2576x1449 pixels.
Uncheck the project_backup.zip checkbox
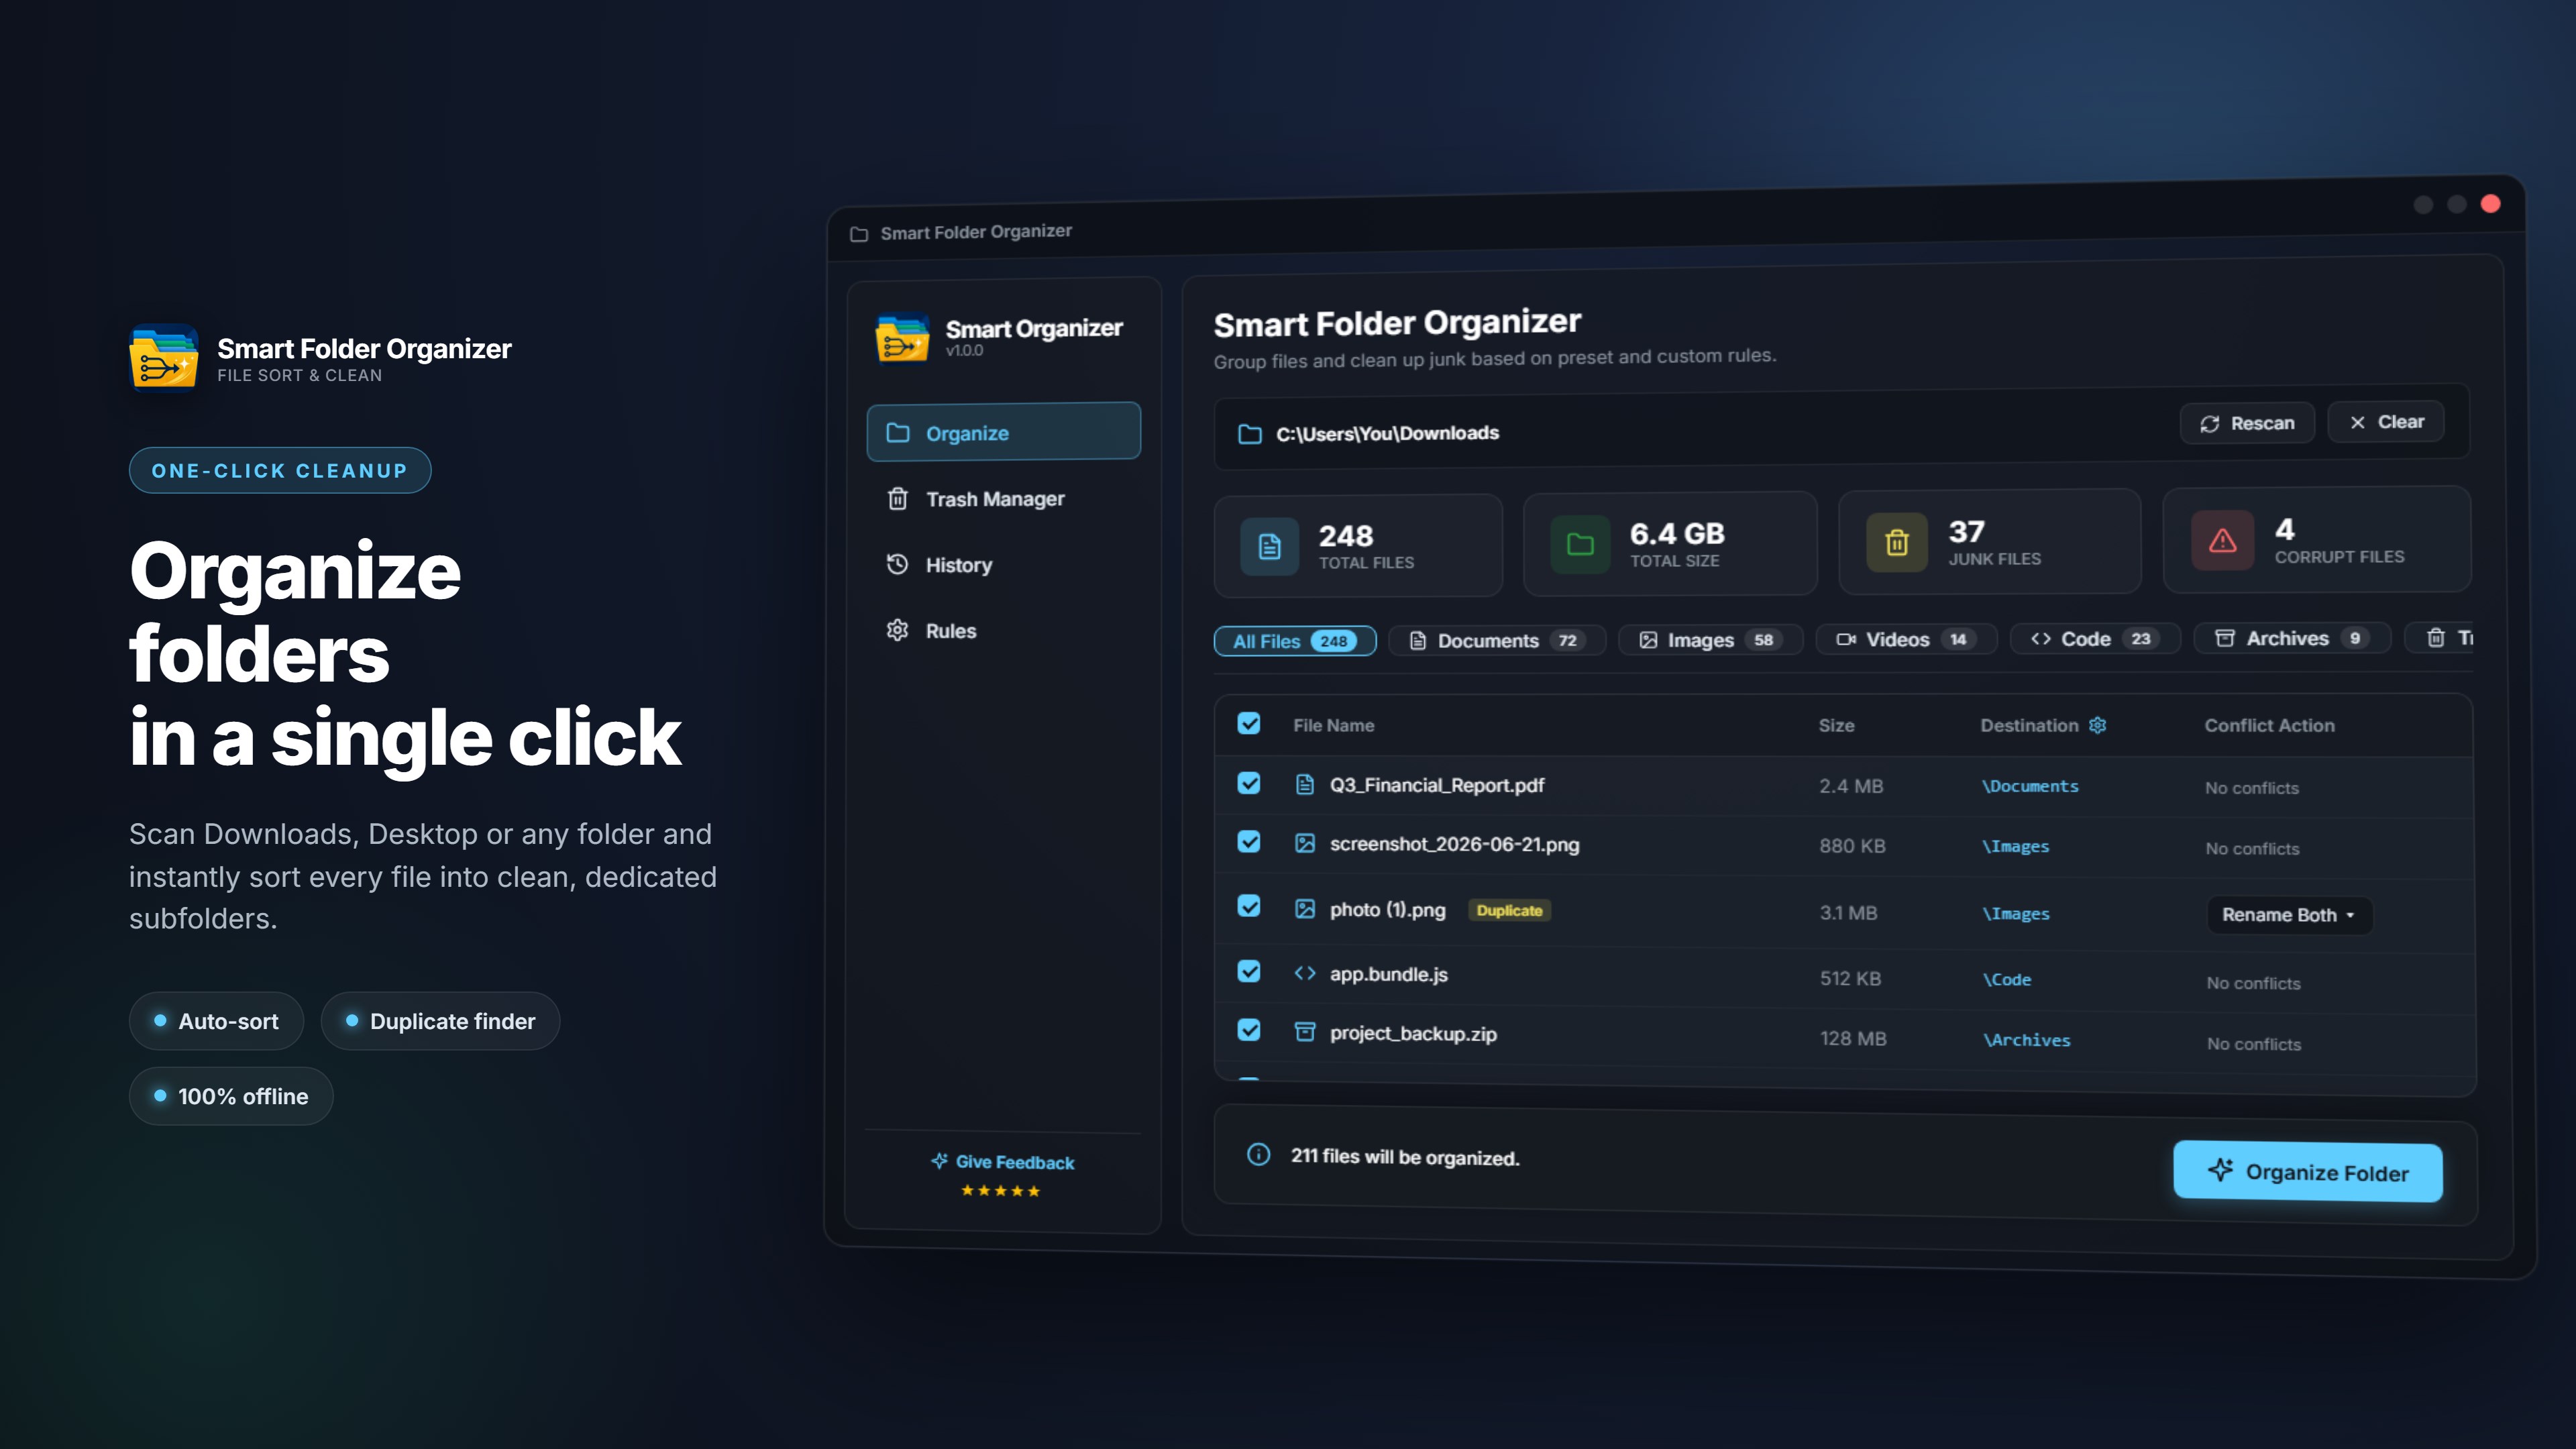(1249, 1030)
